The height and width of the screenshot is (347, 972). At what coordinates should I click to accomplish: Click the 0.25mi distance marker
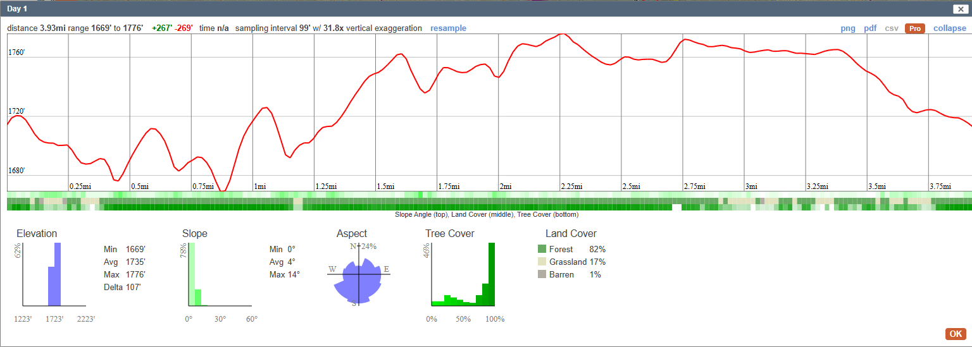point(80,186)
